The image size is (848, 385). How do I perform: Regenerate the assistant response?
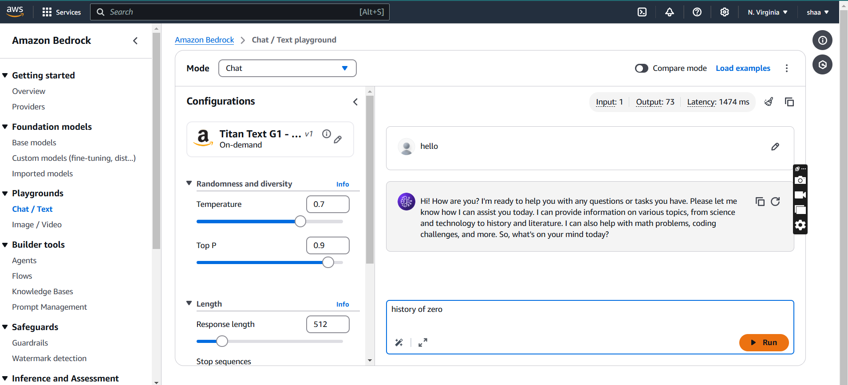coord(775,202)
